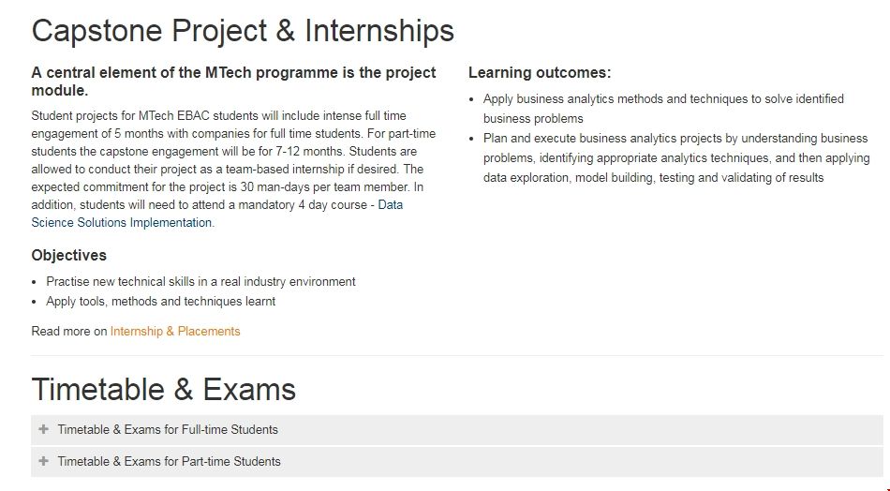The width and height of the screenshot is (890, 491).
Task: Click the "Plan and execute business analytics projects" bullet
Action: coord(675,139)
